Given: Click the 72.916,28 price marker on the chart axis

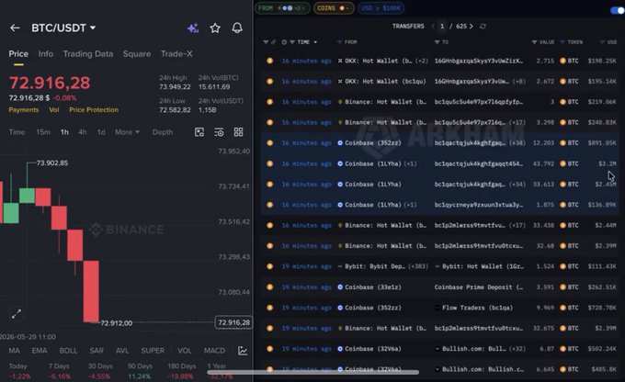Looking at the screenshot, I should click(x=234, y=322).
